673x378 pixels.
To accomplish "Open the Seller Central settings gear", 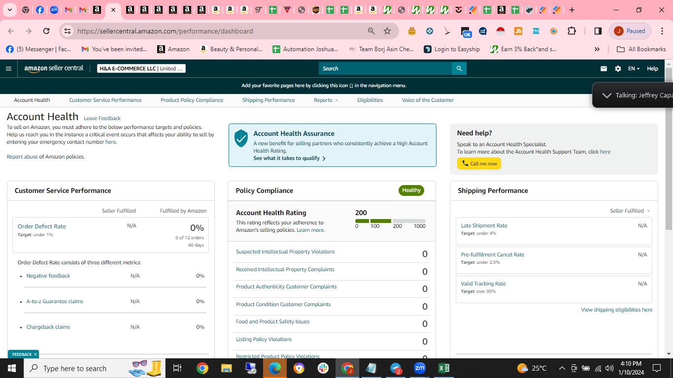I will coord(618,68).
